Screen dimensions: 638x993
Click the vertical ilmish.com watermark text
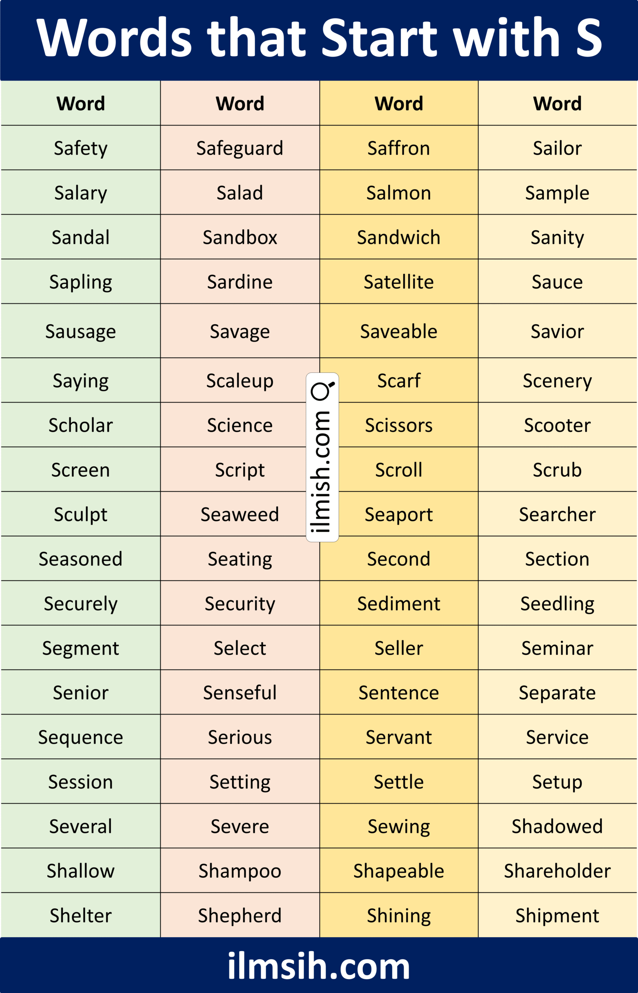(x=321, y=471)
